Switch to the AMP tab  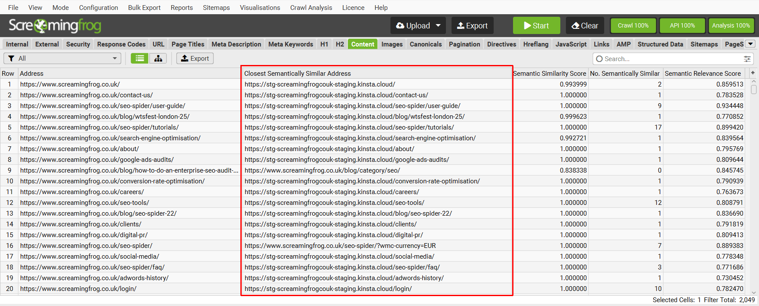click(x=624, y=44)
